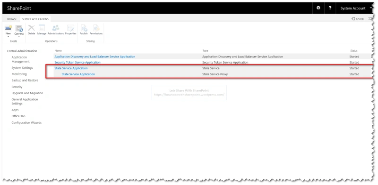Screen dimensions: 378x185
Task: Click the Type column header
Action: tap(205, 51)
